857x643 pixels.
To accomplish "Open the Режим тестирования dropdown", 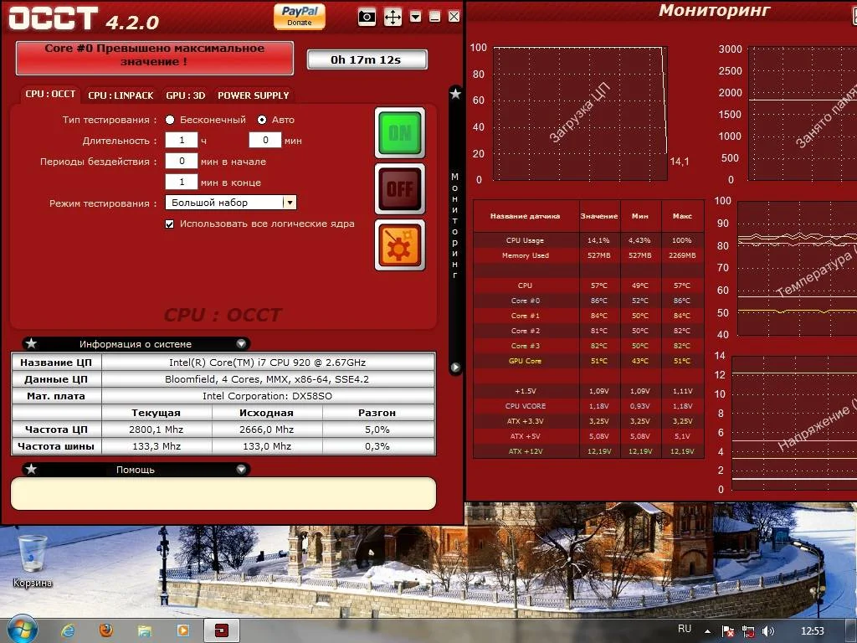I will [231, 203].
